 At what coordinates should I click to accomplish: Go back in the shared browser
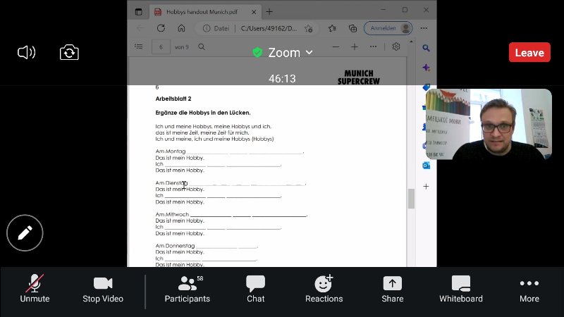click(140, 28)
